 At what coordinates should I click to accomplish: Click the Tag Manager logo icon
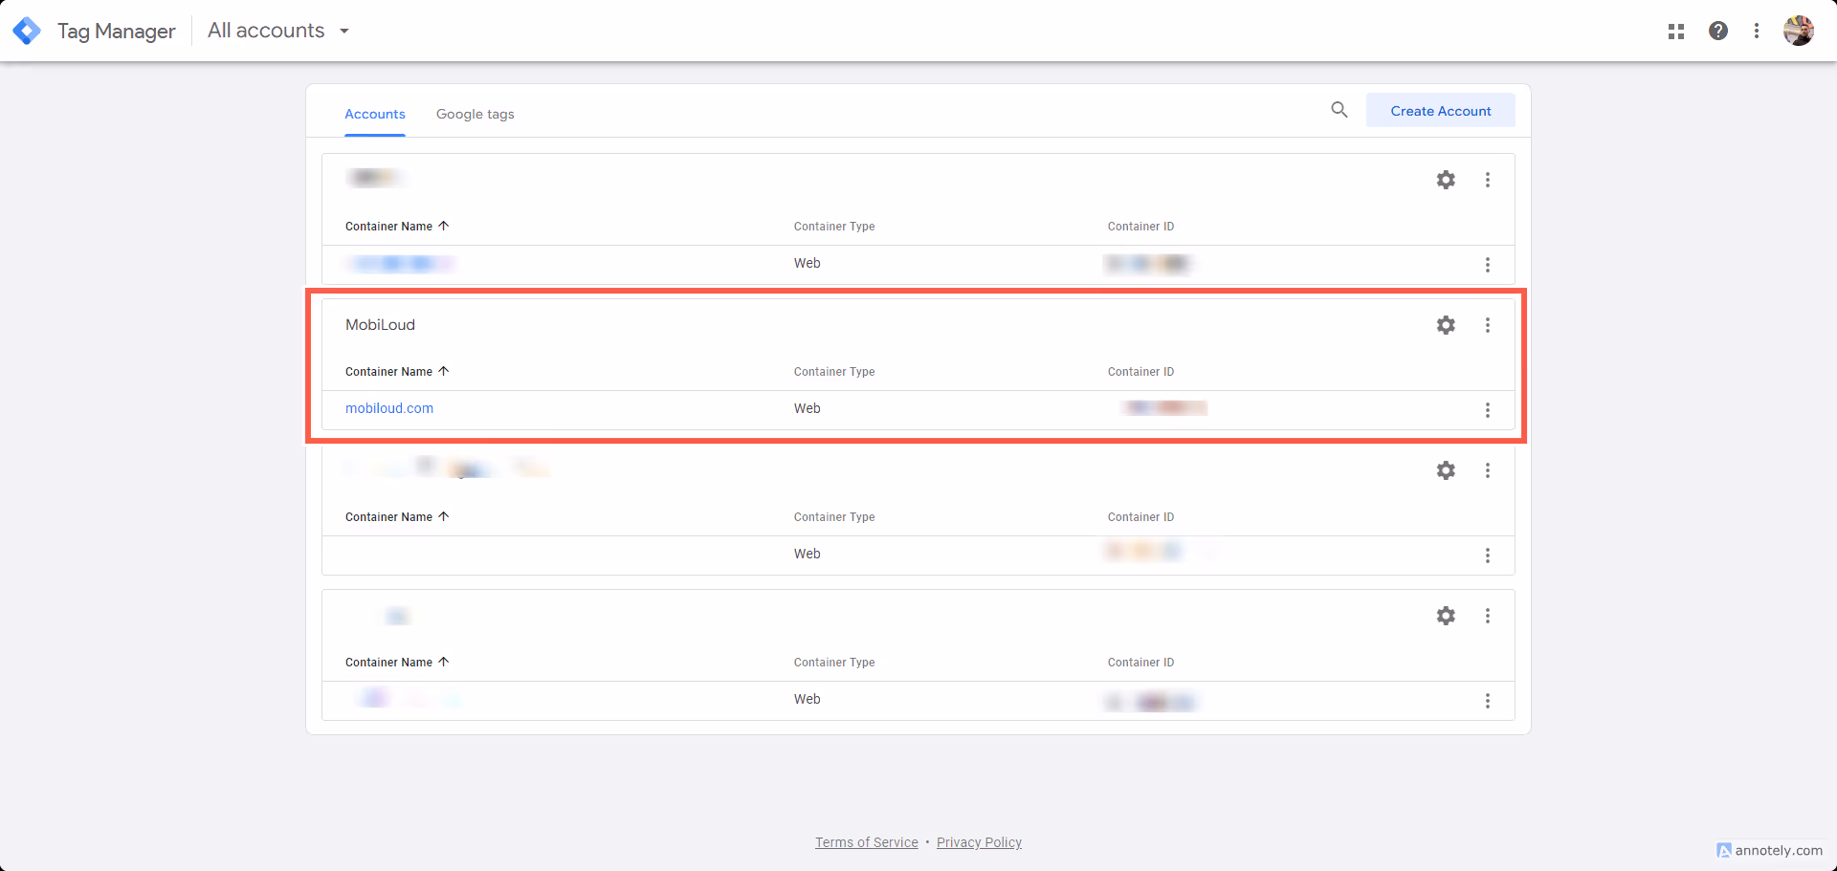click(27, 31)
